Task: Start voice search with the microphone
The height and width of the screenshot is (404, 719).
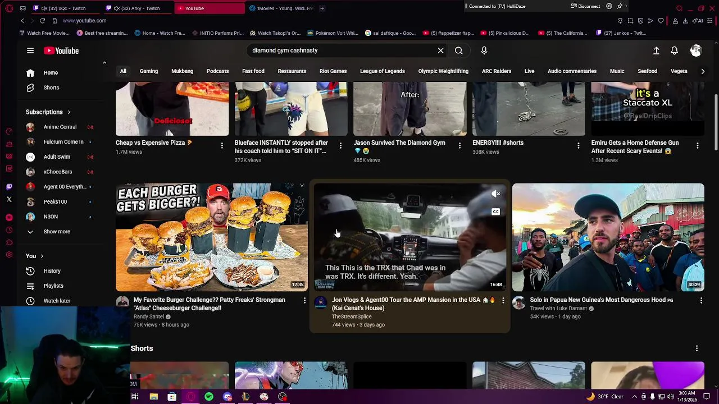Action: 484,50
